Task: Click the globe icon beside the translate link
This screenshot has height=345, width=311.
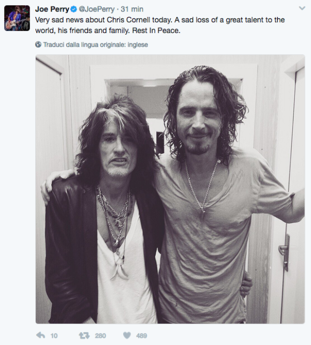Action: coord(38,44)
